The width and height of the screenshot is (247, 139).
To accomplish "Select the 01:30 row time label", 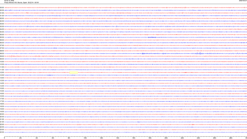I will tap(2, 16).
